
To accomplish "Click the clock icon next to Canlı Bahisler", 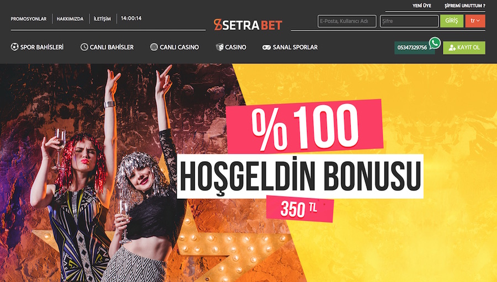I will 84,47.
